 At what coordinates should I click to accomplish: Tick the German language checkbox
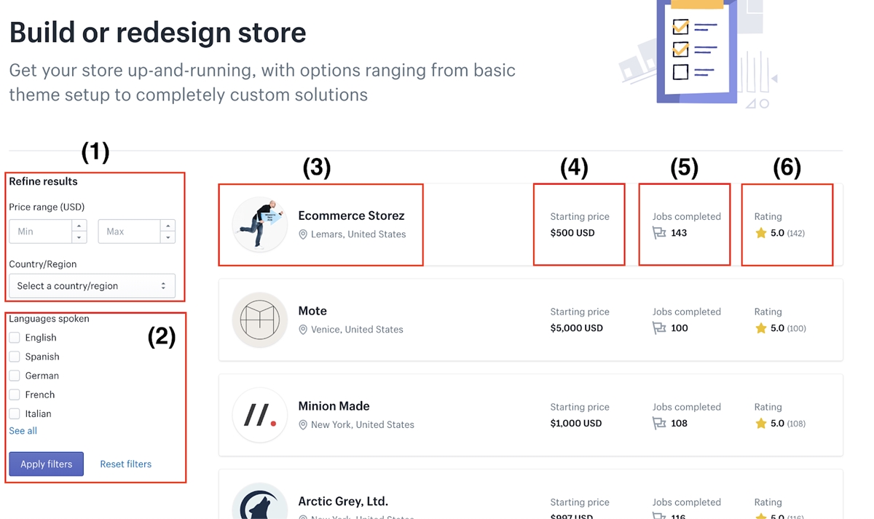point(15,376)
